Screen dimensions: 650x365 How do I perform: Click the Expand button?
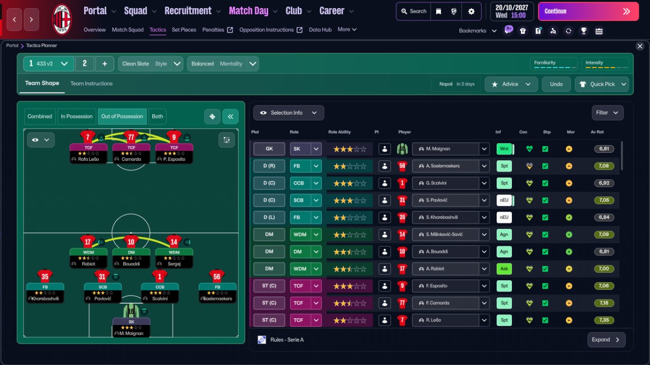[606, 340]
